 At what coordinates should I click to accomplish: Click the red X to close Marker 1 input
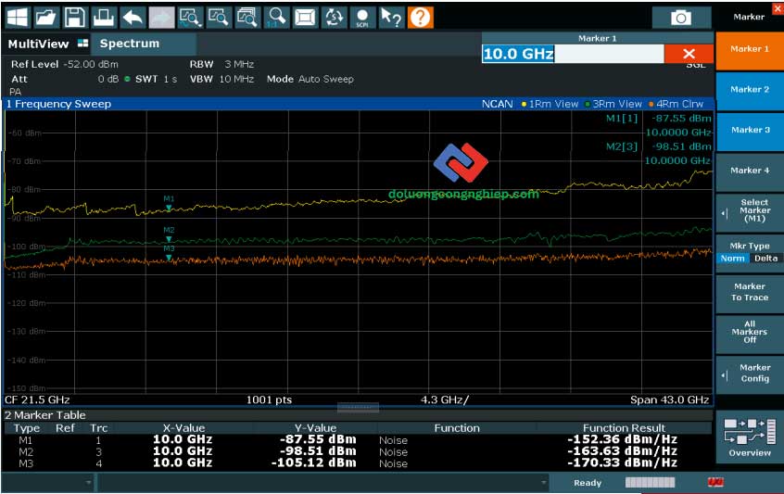point(689,54)
